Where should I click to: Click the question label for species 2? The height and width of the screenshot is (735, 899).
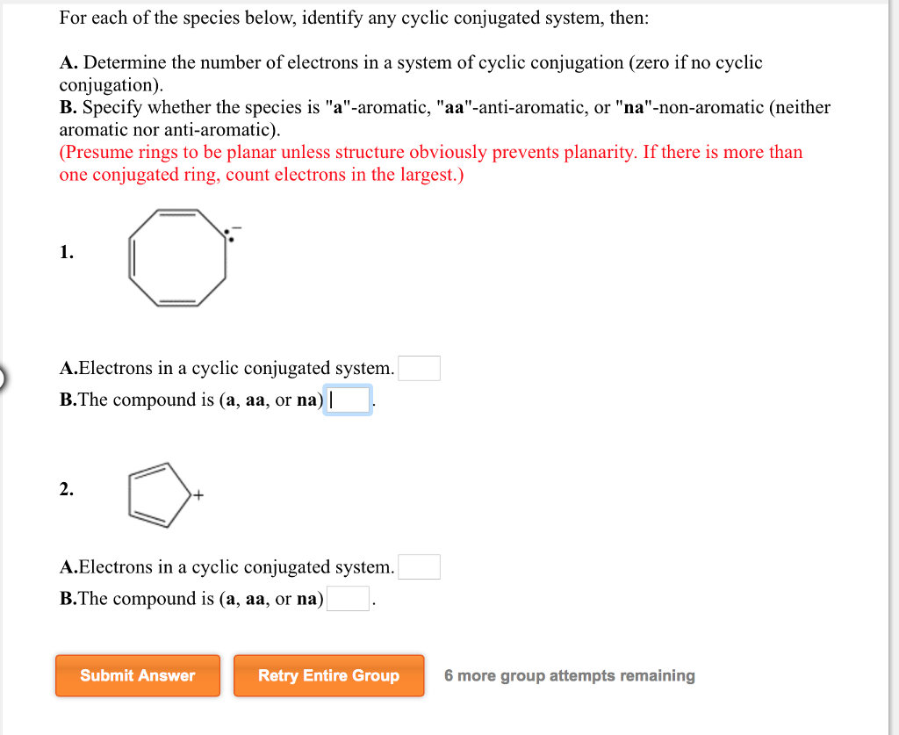[67, 489]
